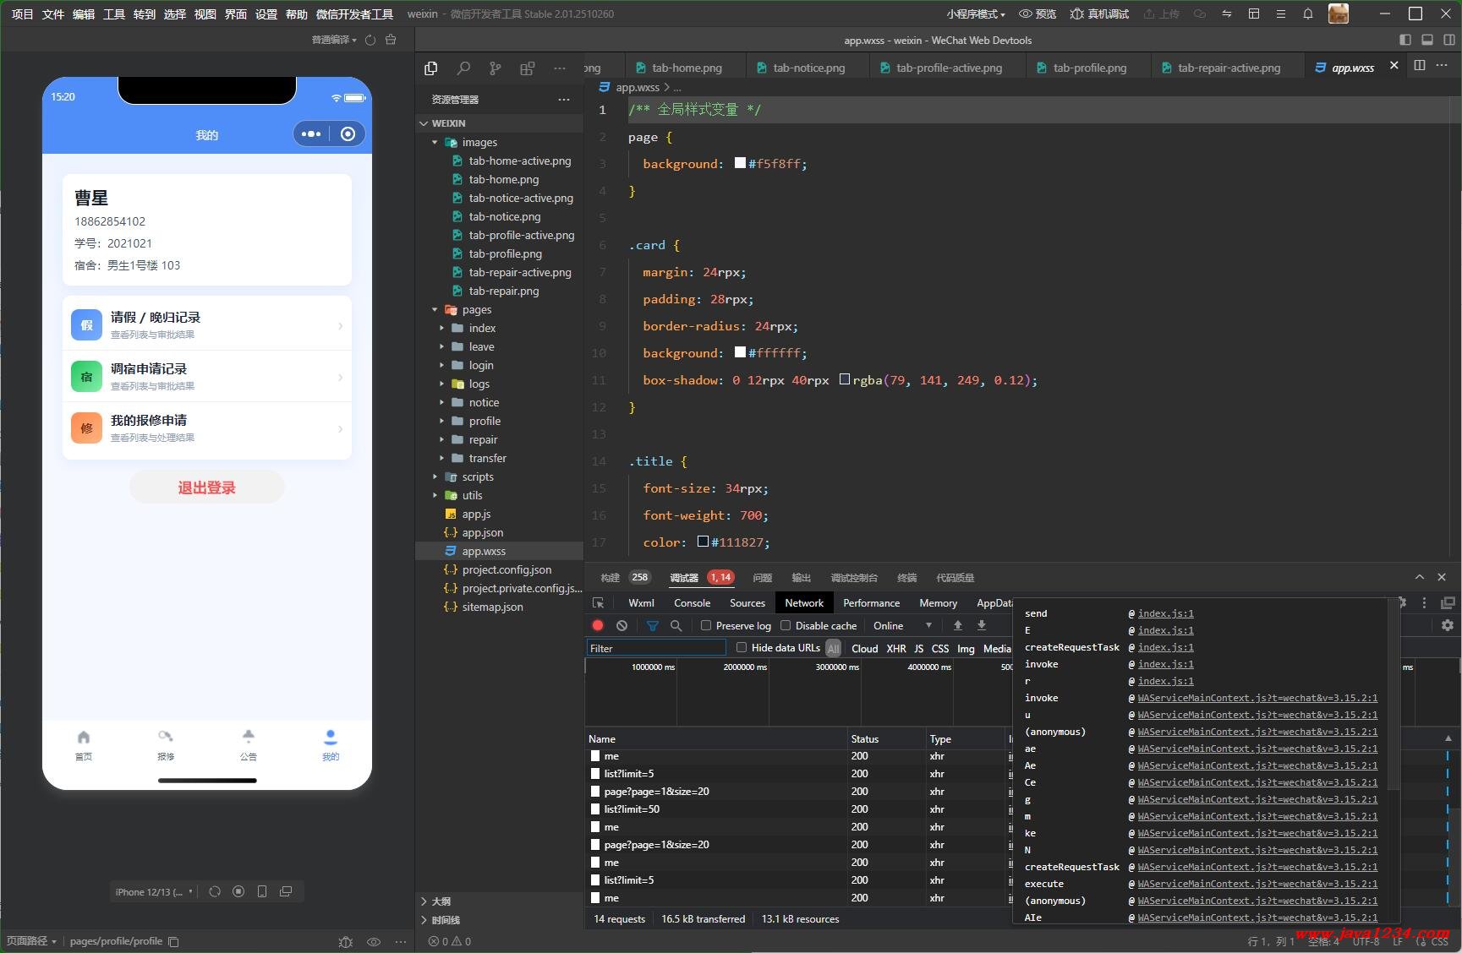
Task: Expand the index folder under pages
Action: pos(482,328)
